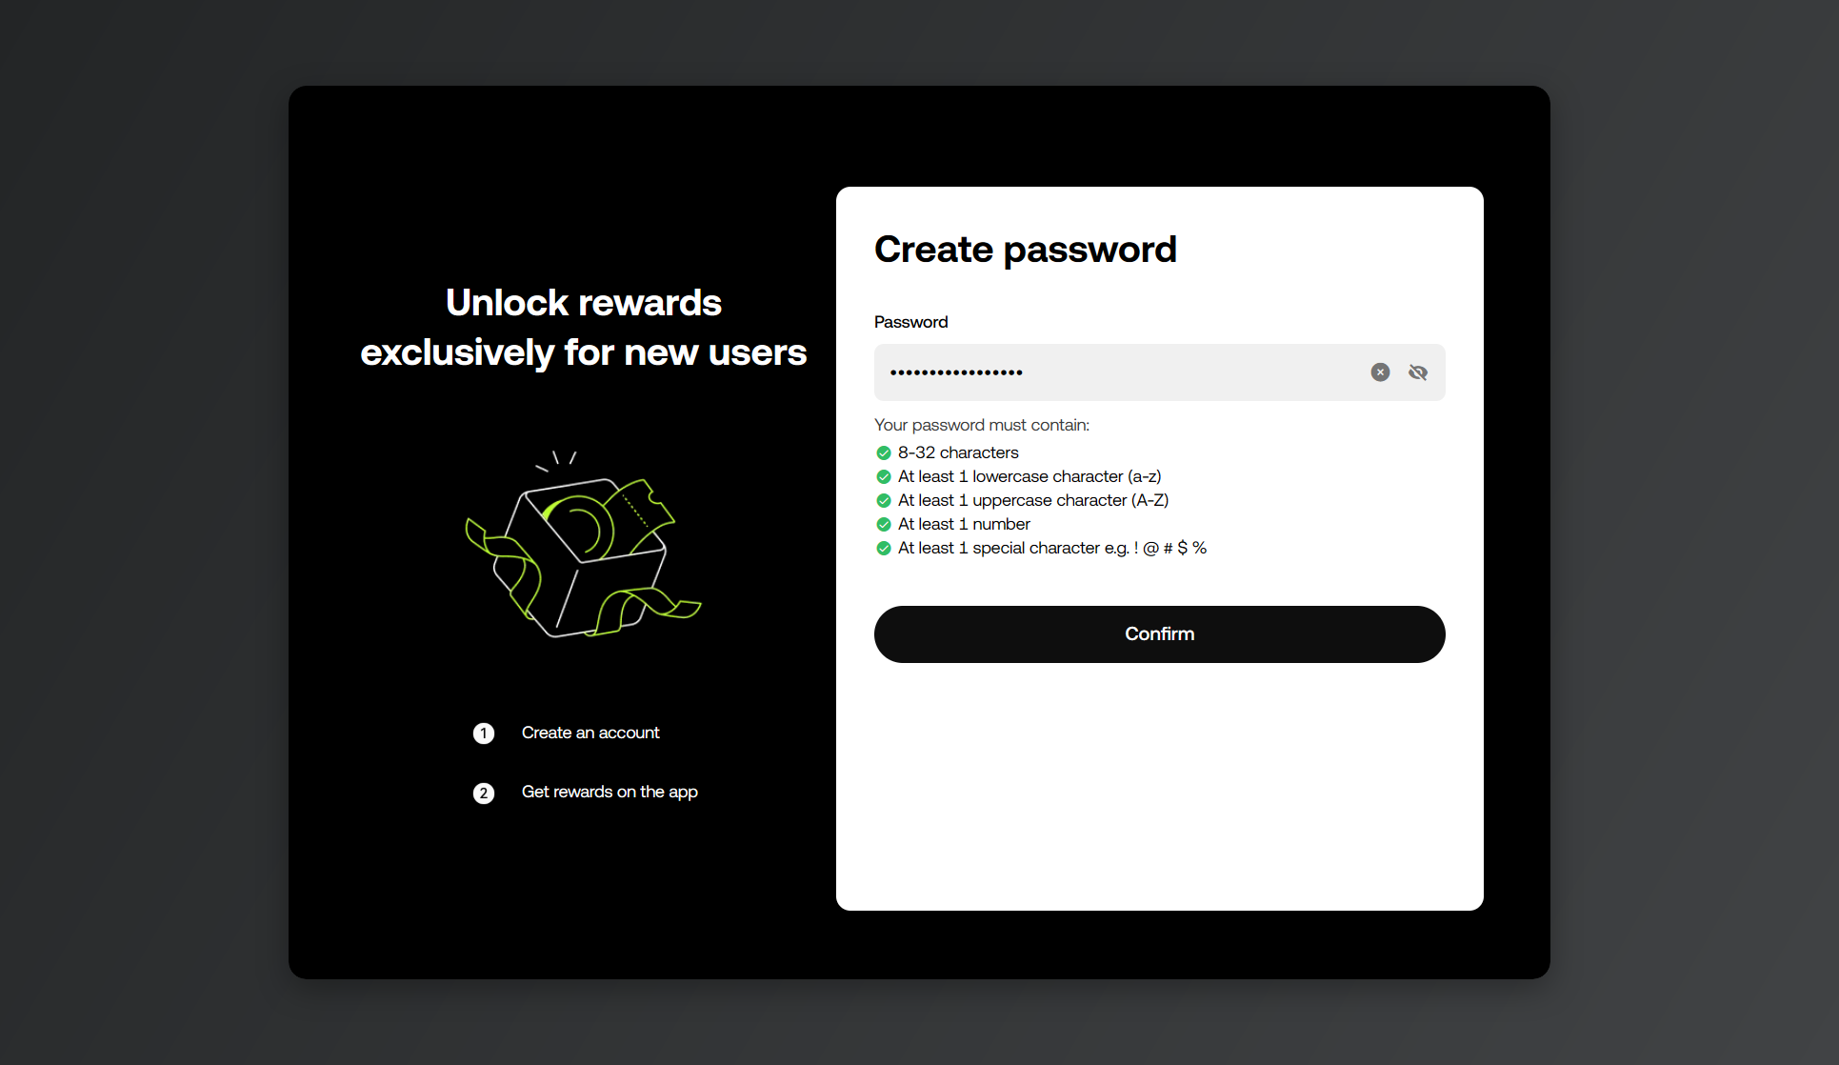Click the green check beside uppercase character rule
This screenshot has width=1839, height=1065.
(884, 500)
